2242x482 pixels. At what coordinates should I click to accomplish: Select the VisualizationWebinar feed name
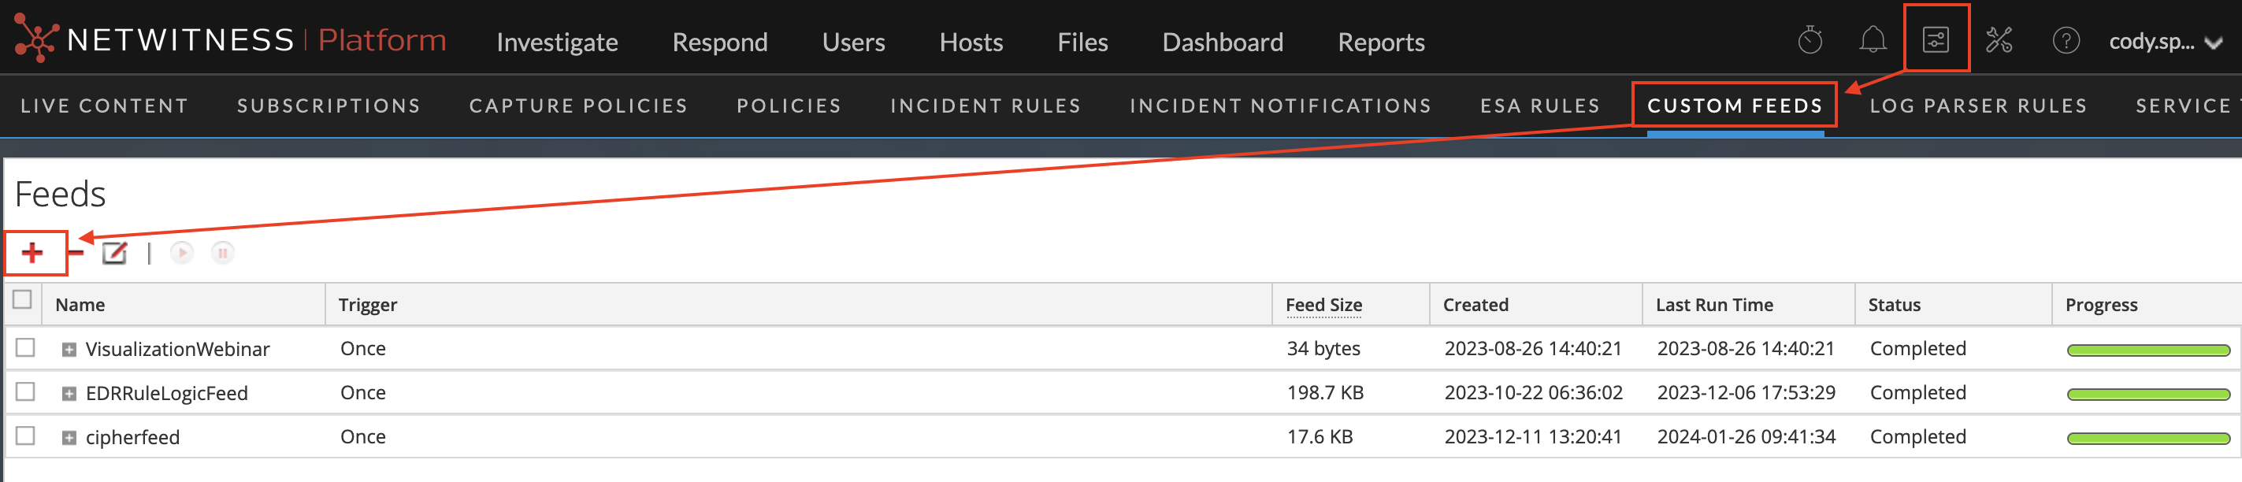tap(177, 350)
